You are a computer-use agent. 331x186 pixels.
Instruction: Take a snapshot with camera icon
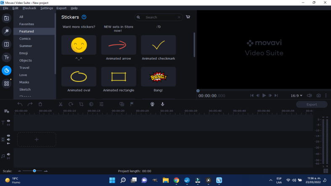point(318,95)
